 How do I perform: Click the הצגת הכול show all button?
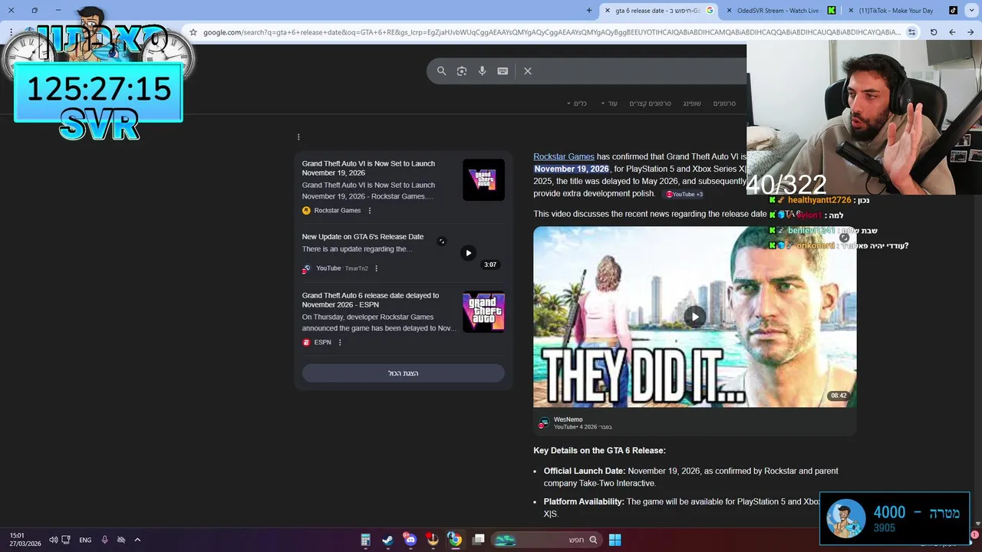click(404, 373)
